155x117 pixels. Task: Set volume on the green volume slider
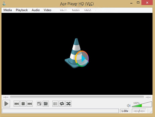(x=142, y=104)
